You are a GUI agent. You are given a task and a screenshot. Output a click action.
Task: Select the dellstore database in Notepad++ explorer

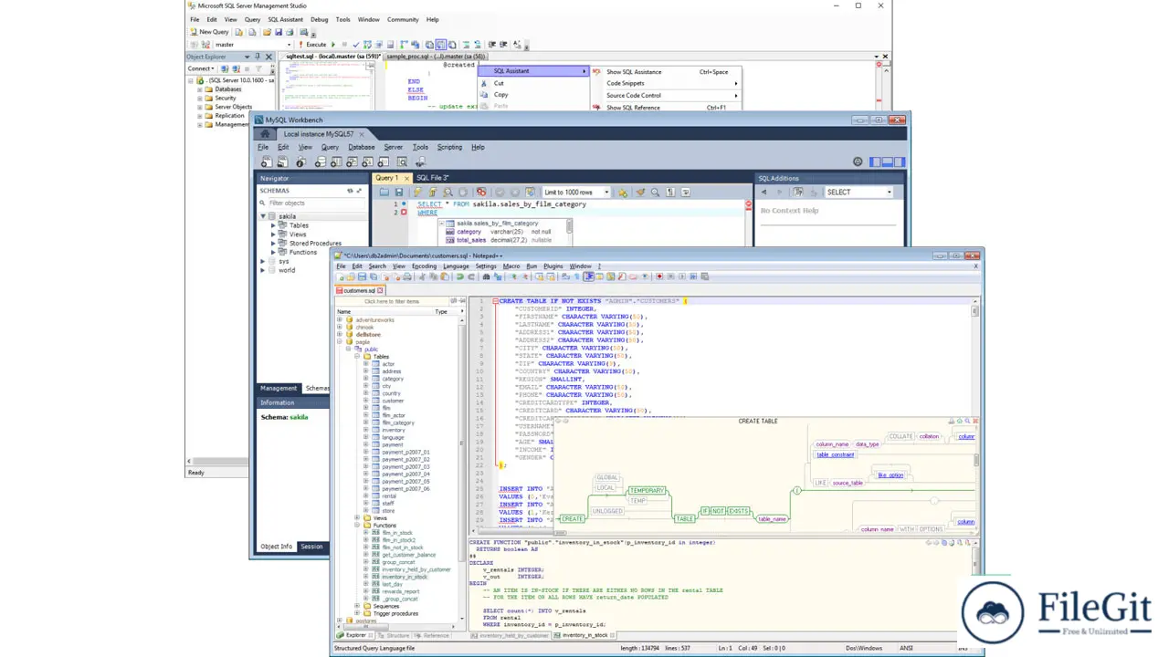(x=368, y=335)
